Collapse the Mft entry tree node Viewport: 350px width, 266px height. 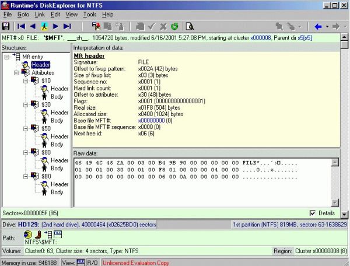6,57
